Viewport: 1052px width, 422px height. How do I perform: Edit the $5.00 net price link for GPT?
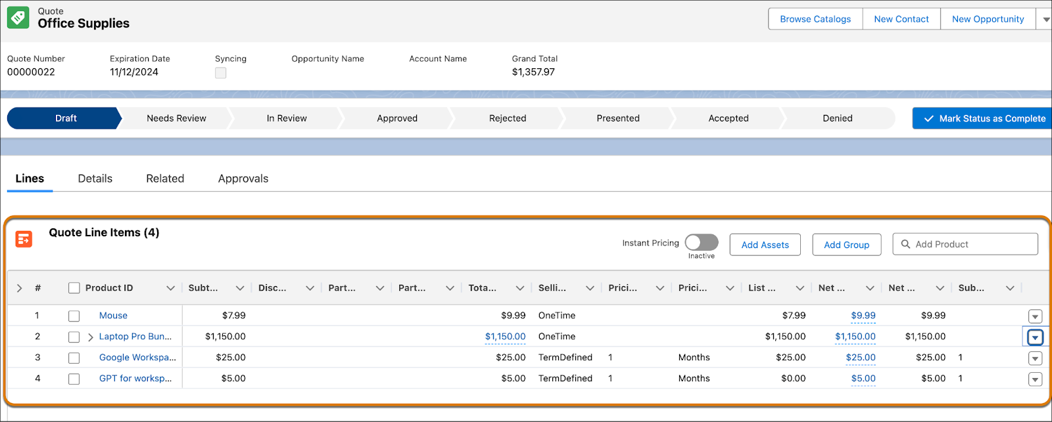(863, 379)
